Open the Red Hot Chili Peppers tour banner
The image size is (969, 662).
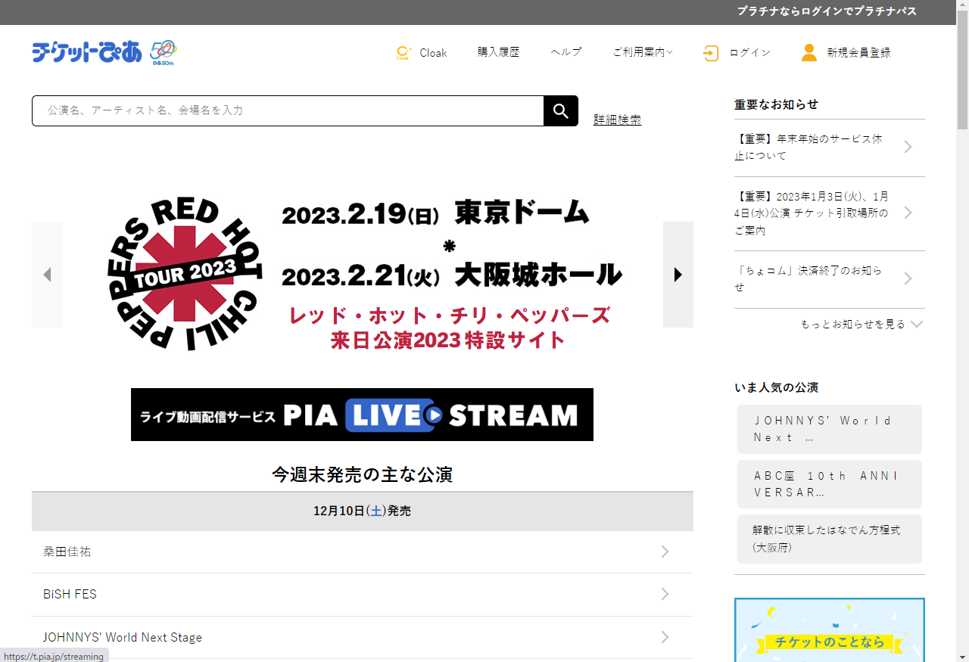363,275
